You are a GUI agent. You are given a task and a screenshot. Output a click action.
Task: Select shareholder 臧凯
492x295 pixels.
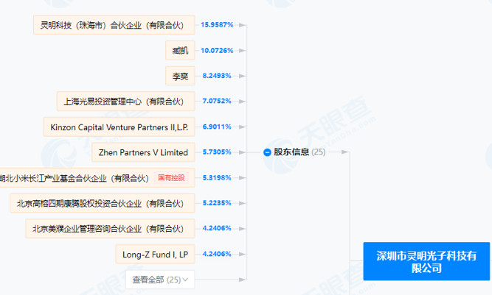[x=180, y=51]
